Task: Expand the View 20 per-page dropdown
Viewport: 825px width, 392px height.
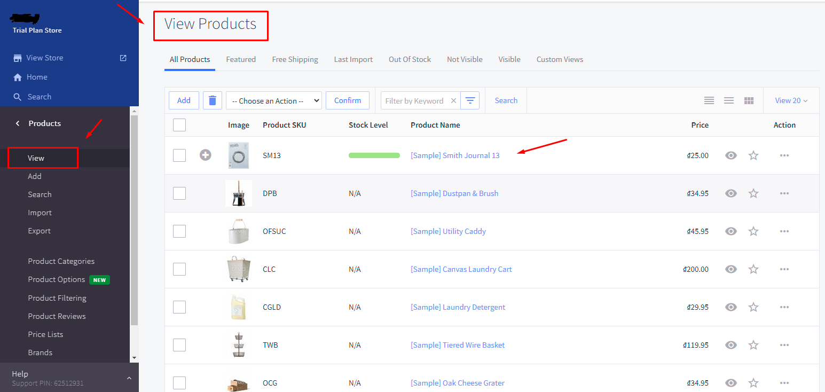Action: pyautogui.click(x=791, y=100)
